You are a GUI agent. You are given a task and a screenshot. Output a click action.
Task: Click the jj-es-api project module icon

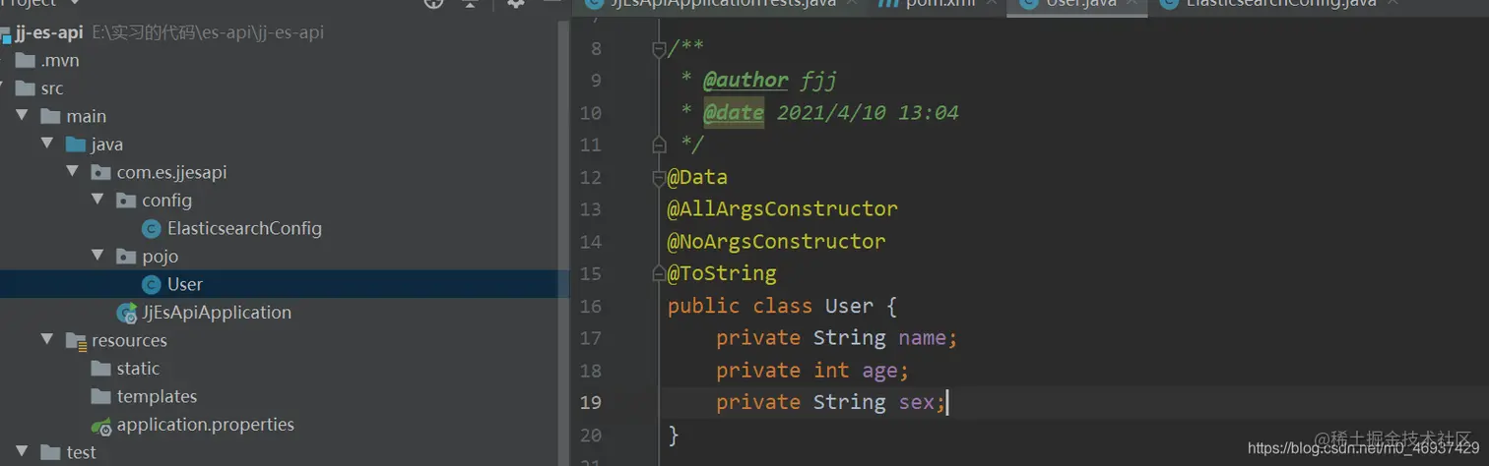(x=5, y=32)
